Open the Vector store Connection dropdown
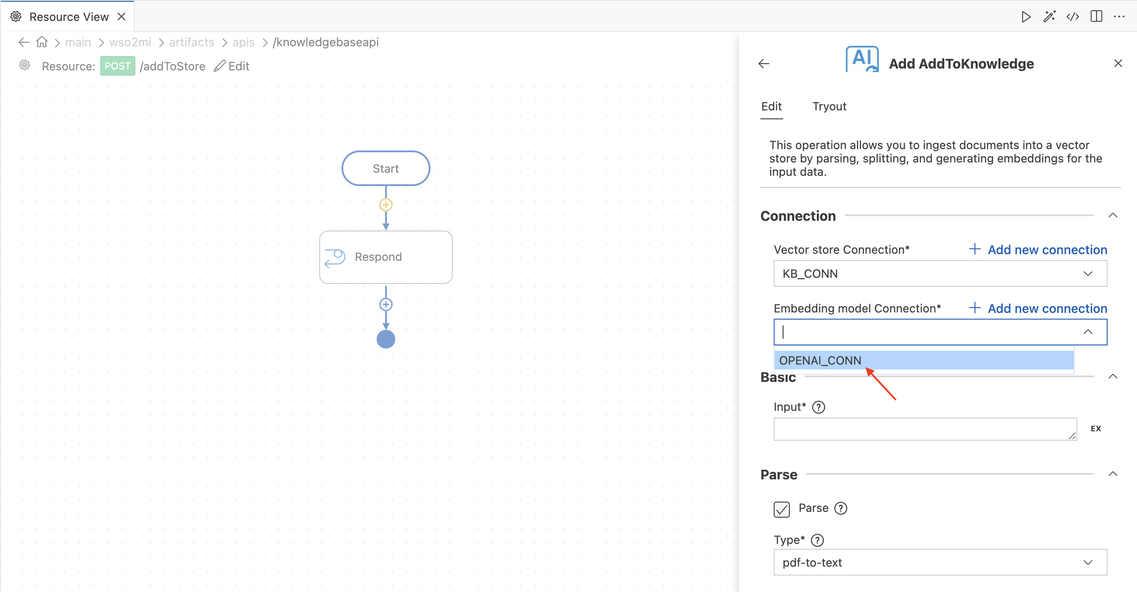This screenshot has height=592, width=1137. 940,274
